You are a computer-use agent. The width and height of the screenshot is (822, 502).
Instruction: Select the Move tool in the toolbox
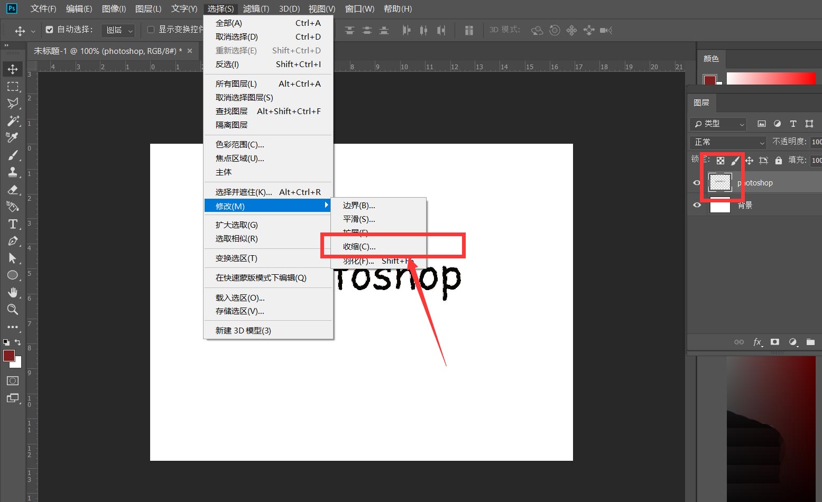[x=13, y=69]
